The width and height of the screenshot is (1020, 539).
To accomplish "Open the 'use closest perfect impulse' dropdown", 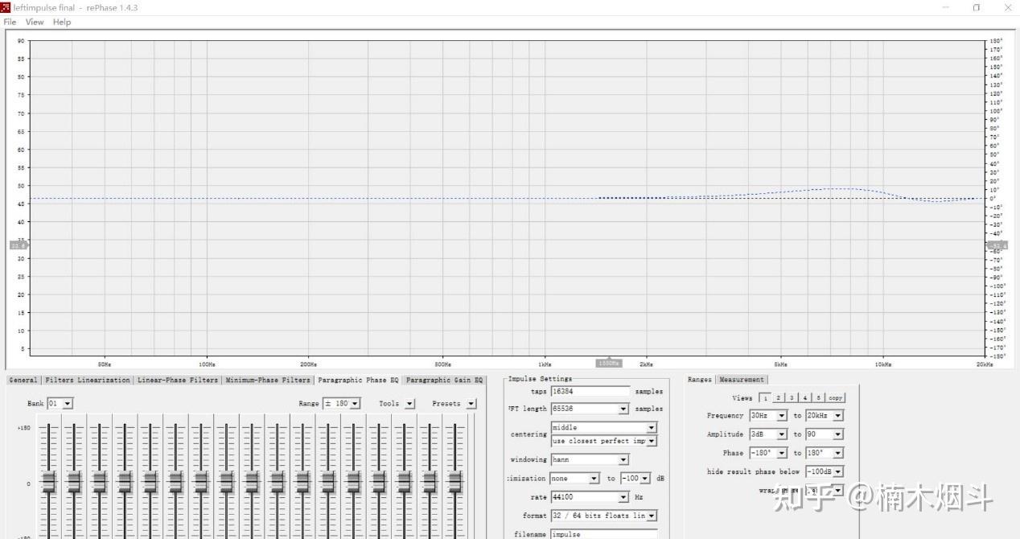I will [x=604, y=441].
